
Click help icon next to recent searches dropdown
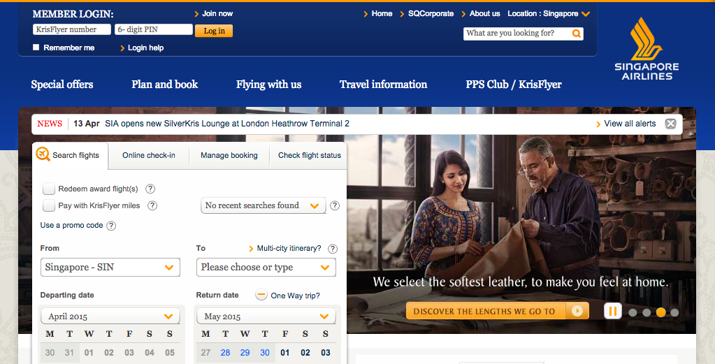[x=335, y=205]
